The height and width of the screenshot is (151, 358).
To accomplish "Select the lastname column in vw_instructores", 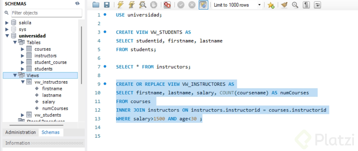I will coord(52,95).
